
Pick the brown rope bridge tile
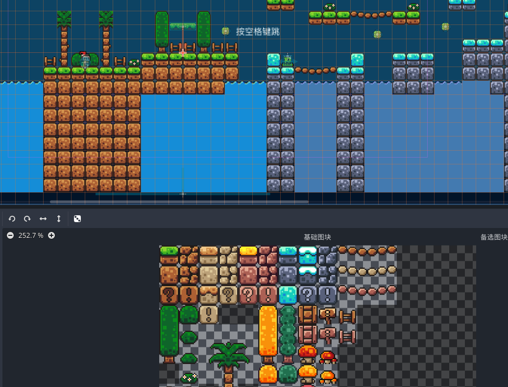[x=367, y=250]
